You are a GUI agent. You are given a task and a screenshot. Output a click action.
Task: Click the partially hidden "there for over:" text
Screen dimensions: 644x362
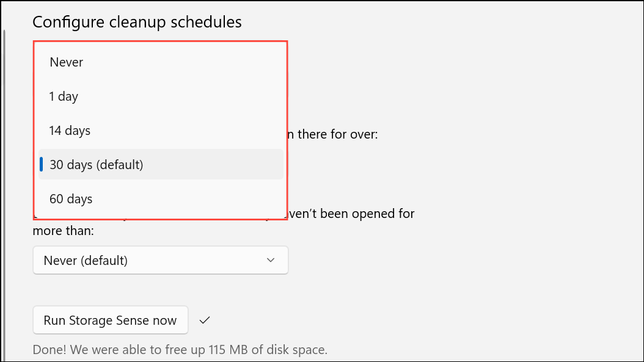332,134
